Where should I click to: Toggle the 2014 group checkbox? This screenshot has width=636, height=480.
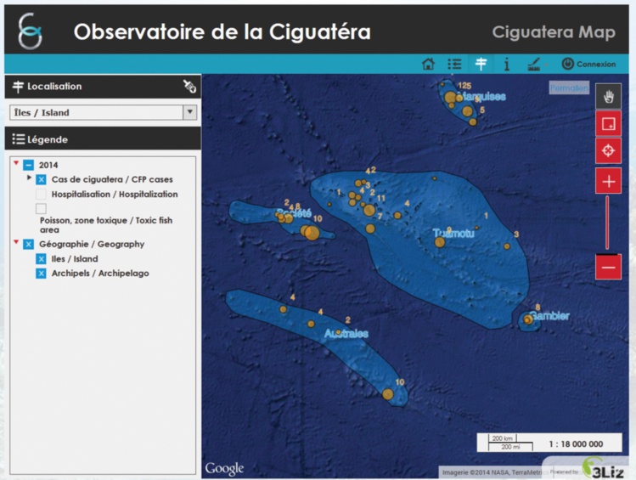pos(28,165)
